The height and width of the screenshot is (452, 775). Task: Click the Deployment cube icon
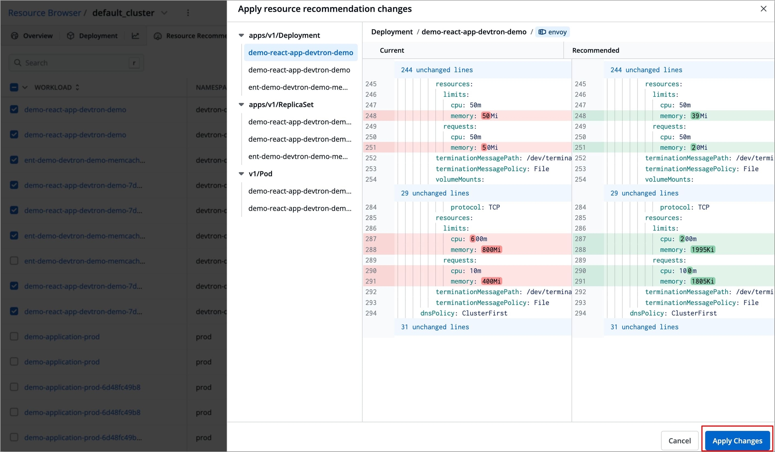click(x=70, y=36)
